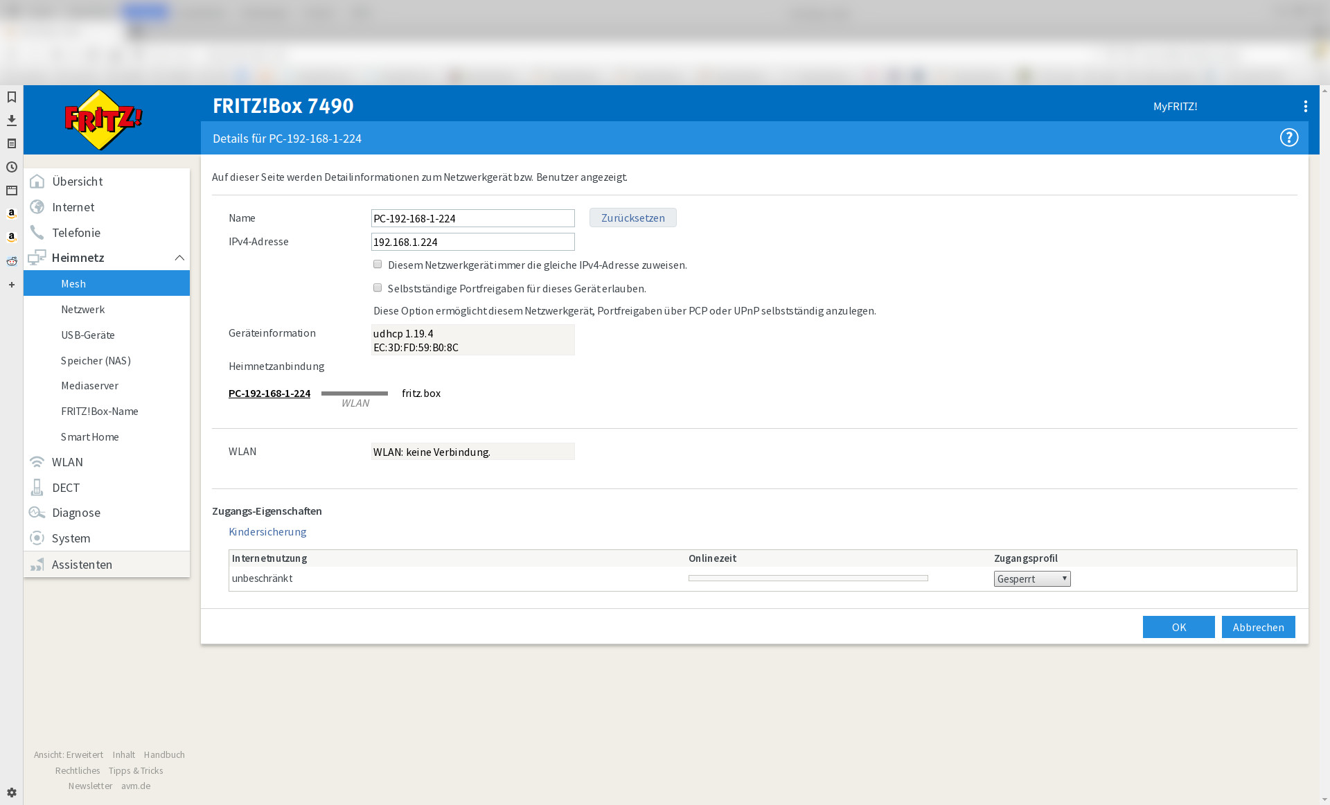Open the System menu
This screenshot has height=805, width=1330.
107,538
